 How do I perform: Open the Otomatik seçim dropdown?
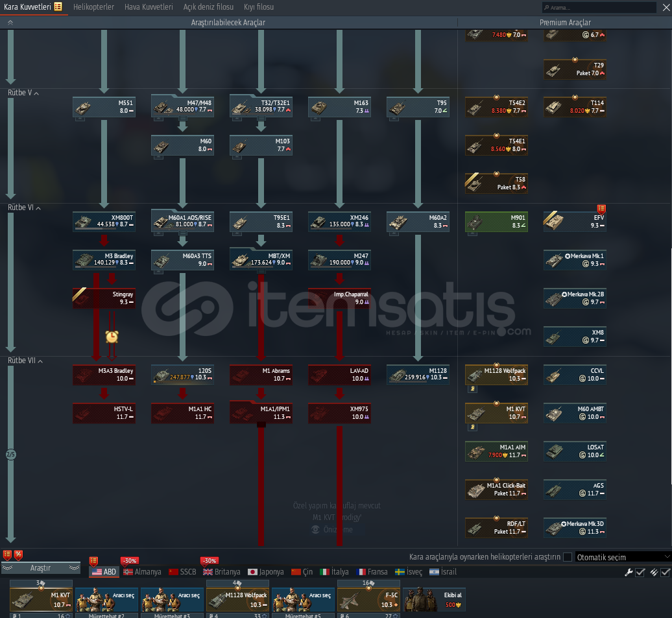[623, 557]
